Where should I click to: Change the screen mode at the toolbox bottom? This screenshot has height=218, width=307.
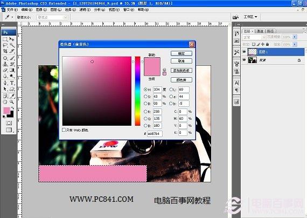coord(9,130)
